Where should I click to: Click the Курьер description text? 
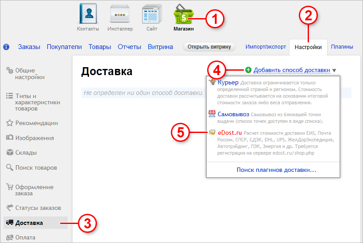(273, 93)
